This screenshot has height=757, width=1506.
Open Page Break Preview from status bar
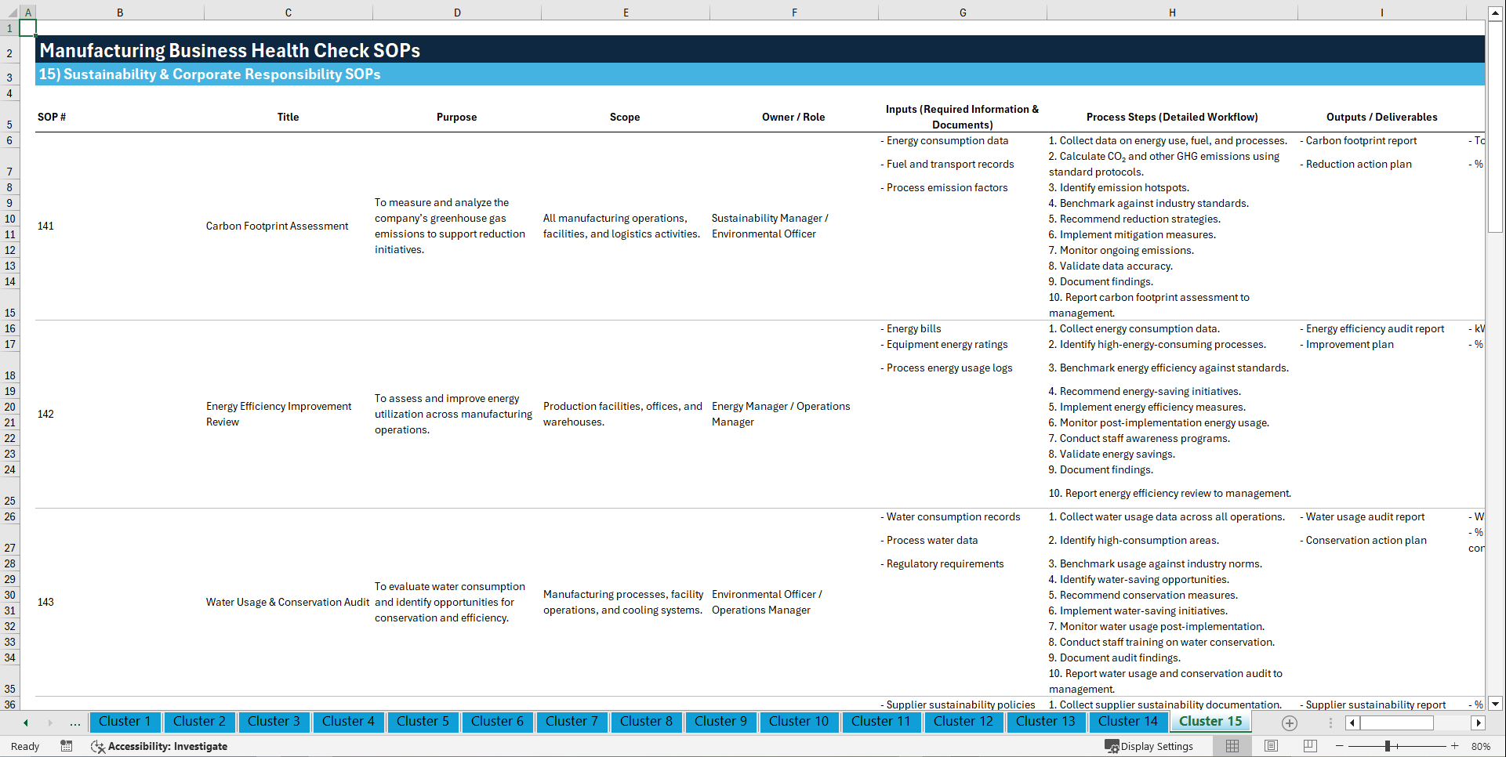click(x=1309, y=745)
